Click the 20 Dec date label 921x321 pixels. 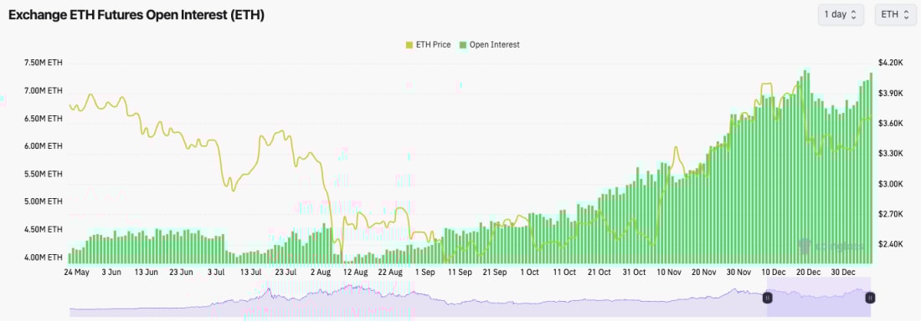808,273
